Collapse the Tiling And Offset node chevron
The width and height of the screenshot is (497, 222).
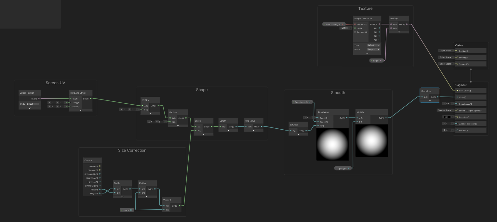[80, 110]
